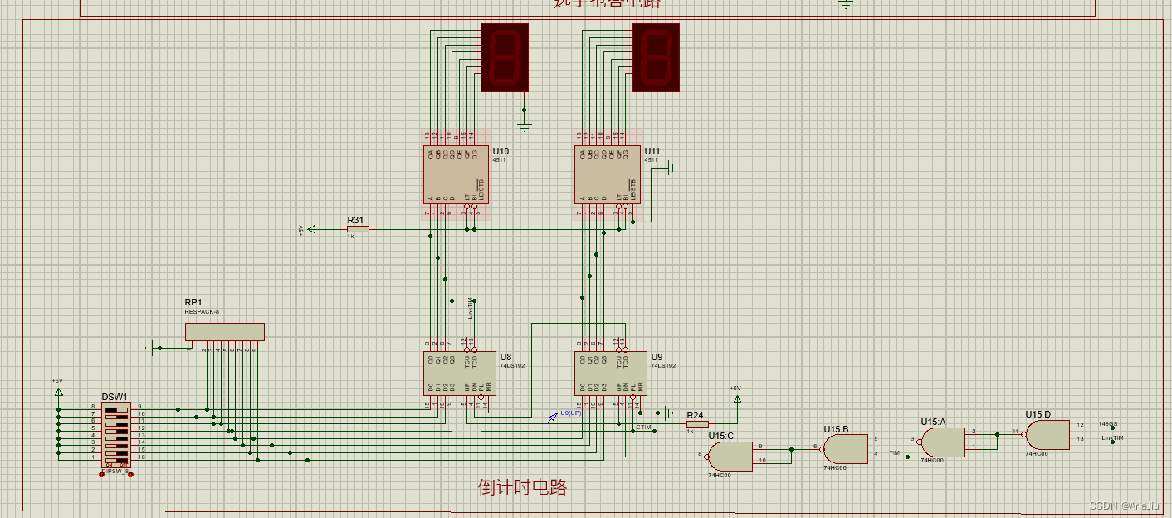The width and height of the screenshot is (1172, 518).
Task: Select NAND gate U15:A
Action: 942,441
